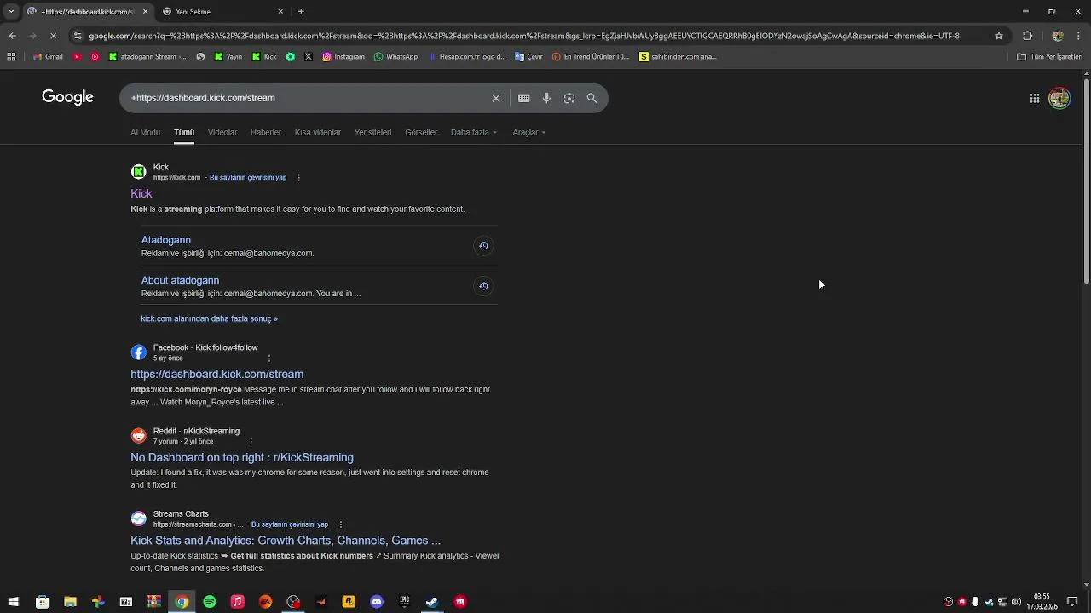Open Gmail bookmark
Viewport: 1091px width, 613px height.
[x=48, y=57]
